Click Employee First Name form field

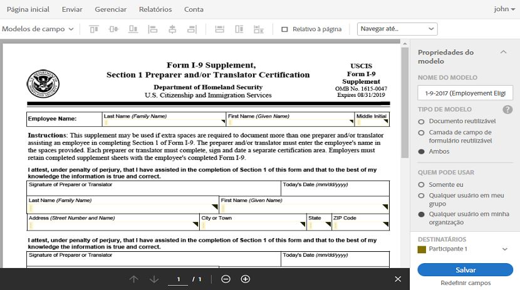point(291,122)
